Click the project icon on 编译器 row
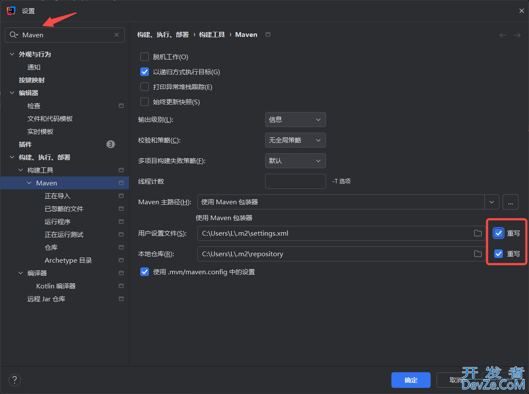The image size is (529, 394). (x=121, y=273)
